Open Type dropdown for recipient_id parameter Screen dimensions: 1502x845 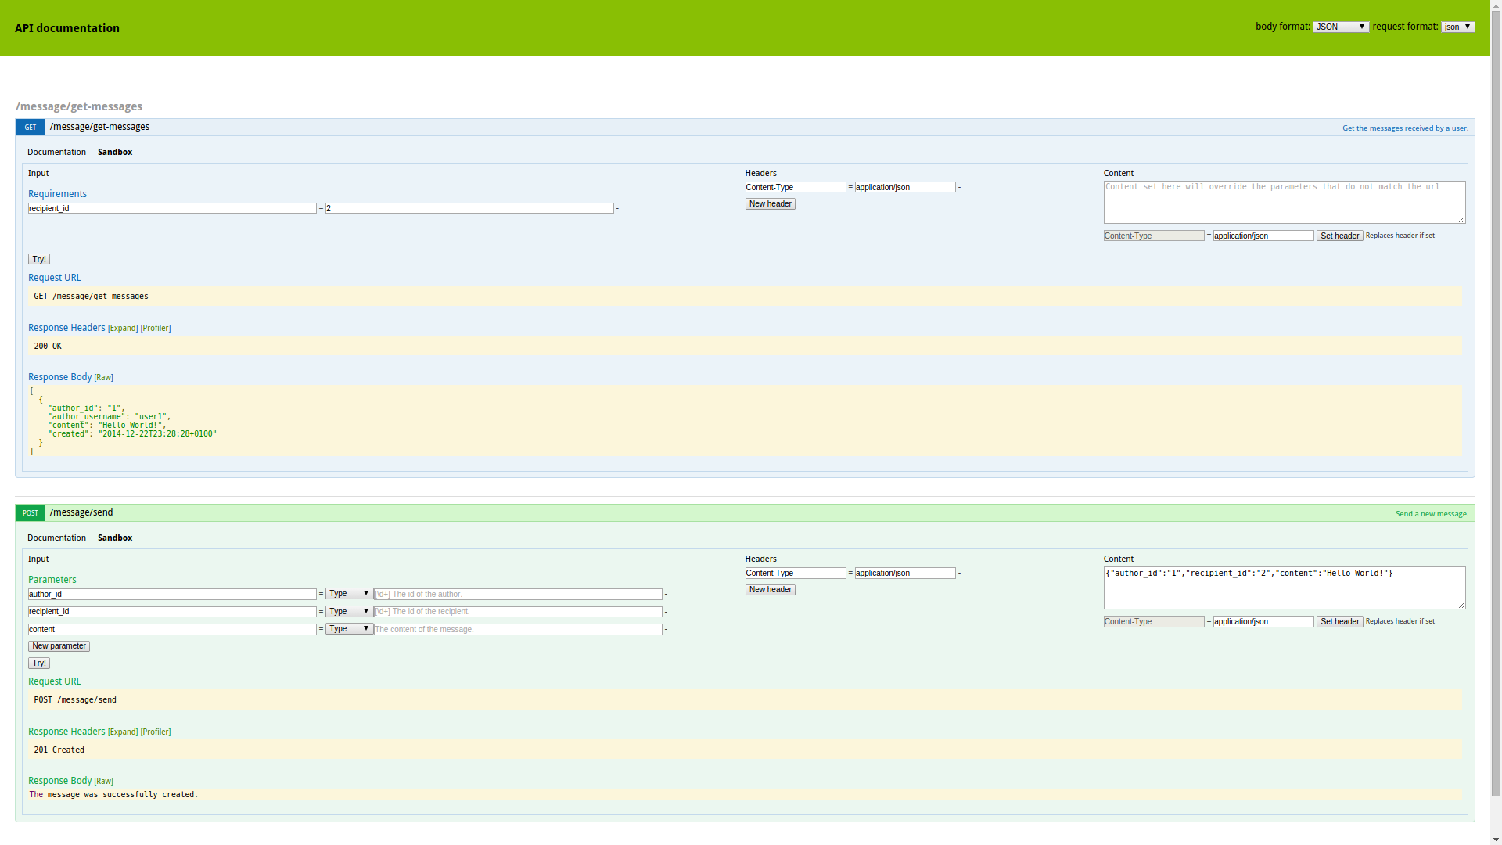(x=349, y=612)
